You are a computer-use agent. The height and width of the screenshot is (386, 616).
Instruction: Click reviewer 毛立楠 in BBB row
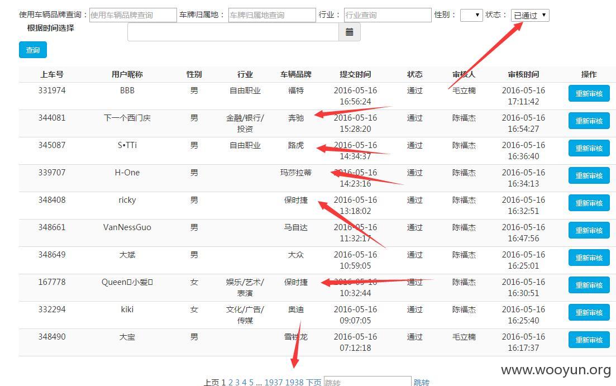464,90
